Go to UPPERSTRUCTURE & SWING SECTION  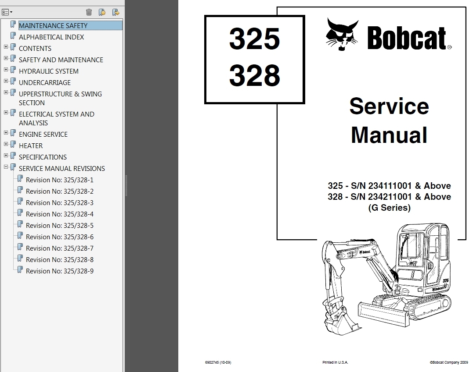click(60, 99)
